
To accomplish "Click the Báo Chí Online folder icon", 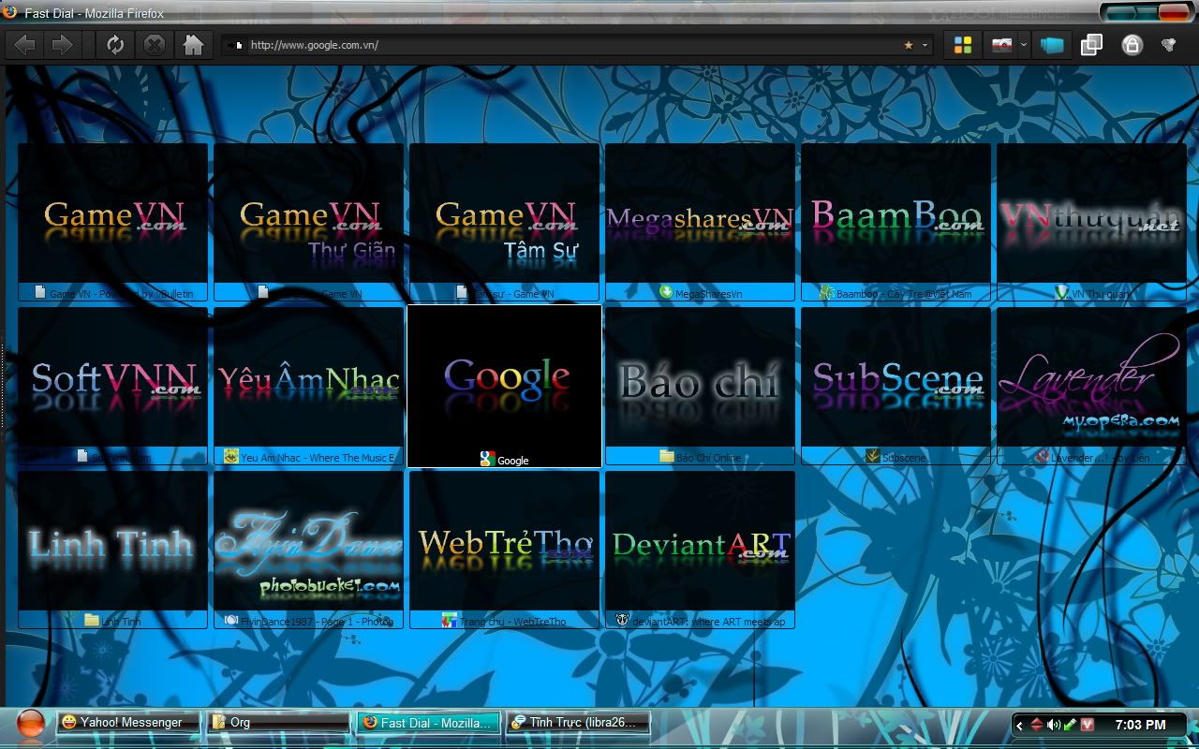I will pyautogui.click(x=666, y=456).
